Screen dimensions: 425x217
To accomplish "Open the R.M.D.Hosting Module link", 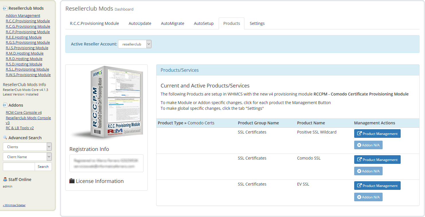I will point(25,53).
